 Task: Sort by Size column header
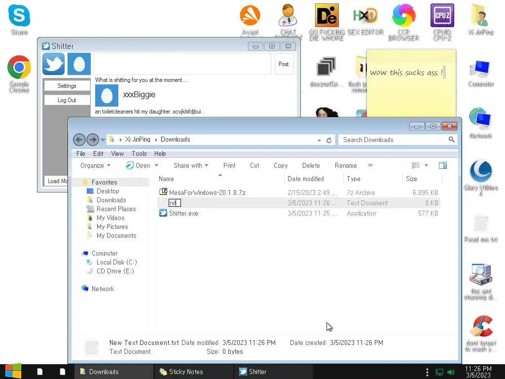[411, 179]
